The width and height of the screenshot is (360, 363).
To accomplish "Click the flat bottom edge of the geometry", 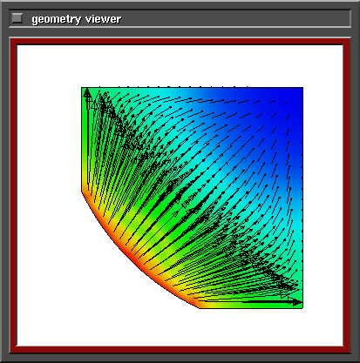I will click(251, 308).
